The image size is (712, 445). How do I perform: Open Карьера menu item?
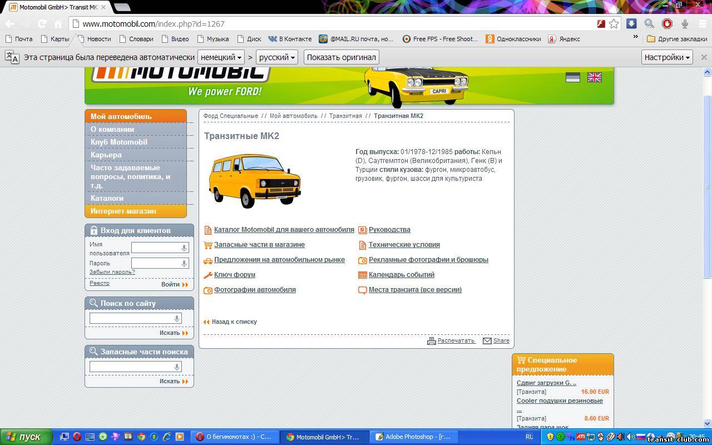pyautogui.click(x=136, y=155)
